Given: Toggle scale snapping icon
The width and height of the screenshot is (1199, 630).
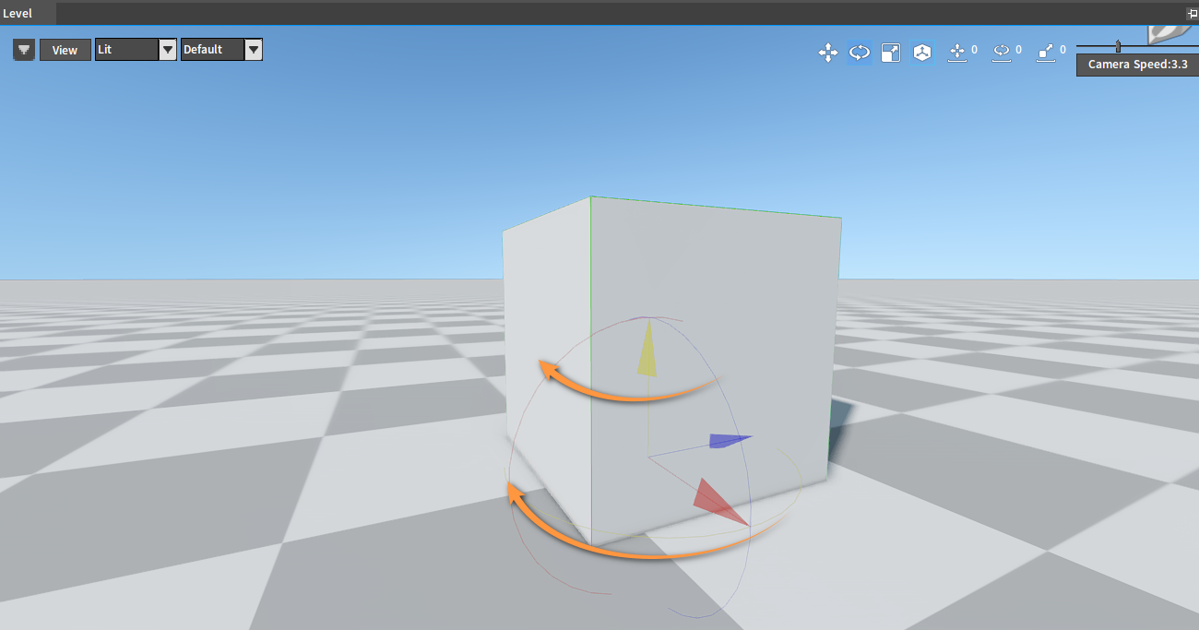Looking at the screenshot, I should click(x=1046, y=53).
